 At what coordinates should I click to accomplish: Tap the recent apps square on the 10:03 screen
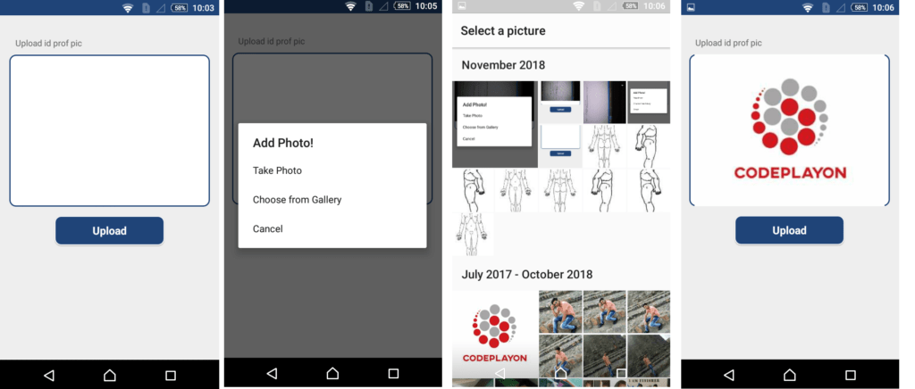coord(171,375)
